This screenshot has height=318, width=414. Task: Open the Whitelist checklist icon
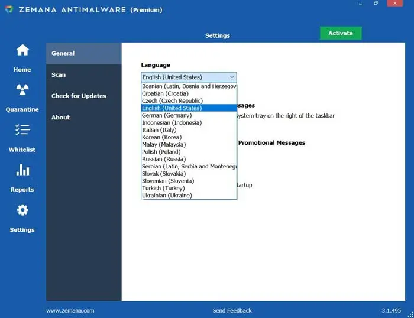pyautogui.click(x=22, y=130)
